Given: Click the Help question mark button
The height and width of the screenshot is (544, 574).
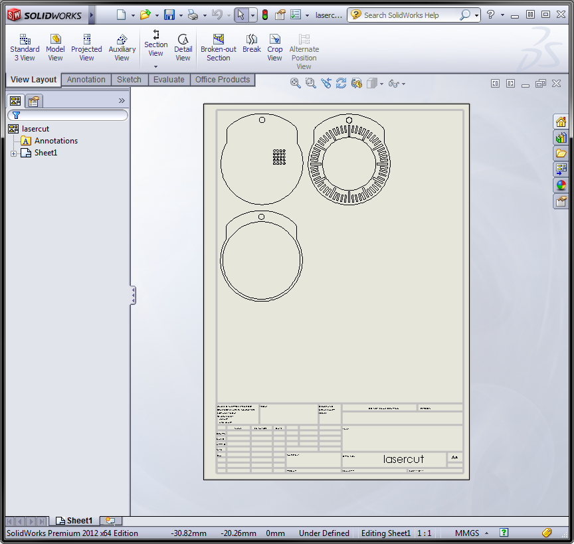Looking at the screenshot, I should tap(490, 15).
